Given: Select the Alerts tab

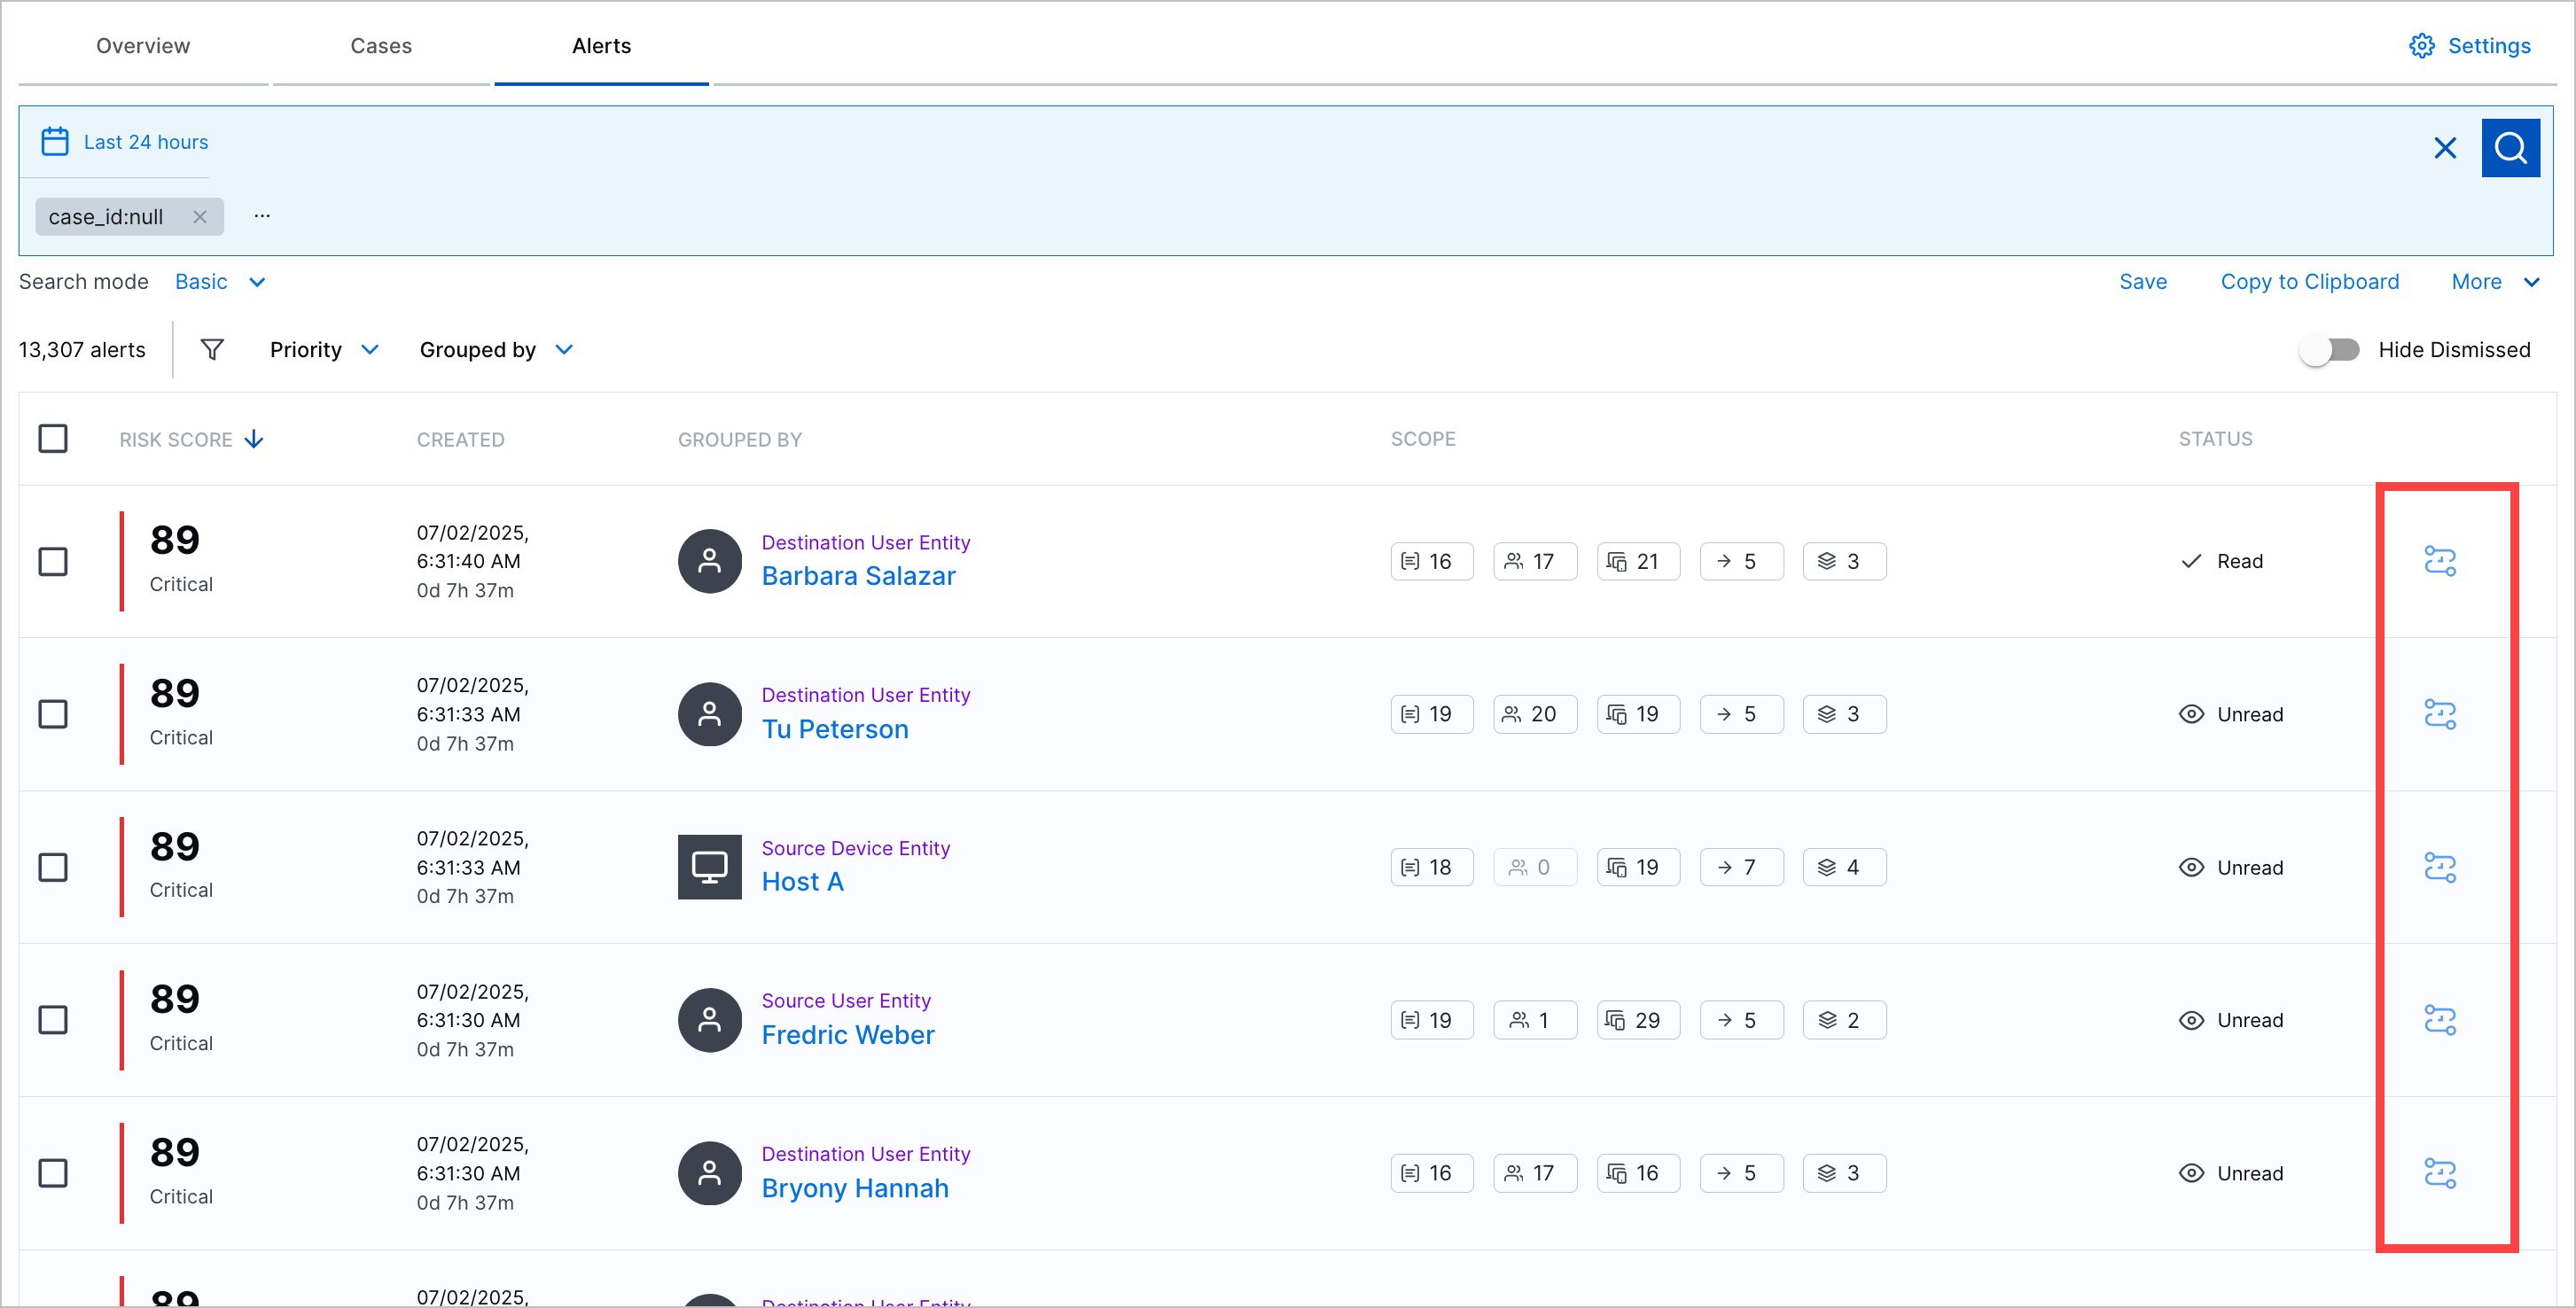Looking at the screenshot, I should (601, 46).
